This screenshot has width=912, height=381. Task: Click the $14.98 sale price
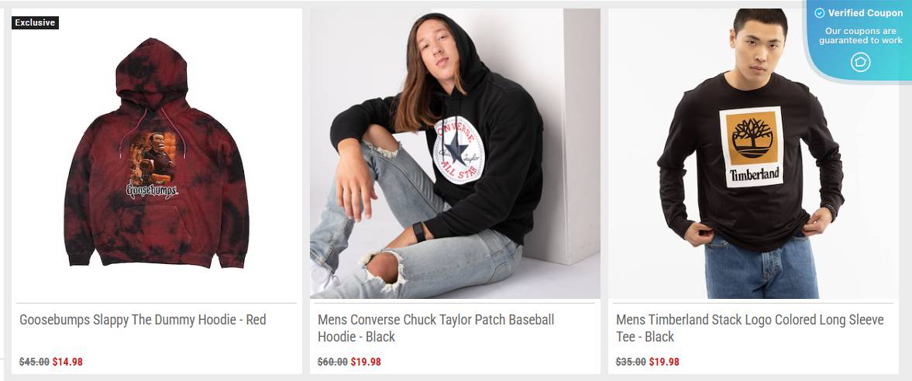pyautogui.click(x=67, y=362)
